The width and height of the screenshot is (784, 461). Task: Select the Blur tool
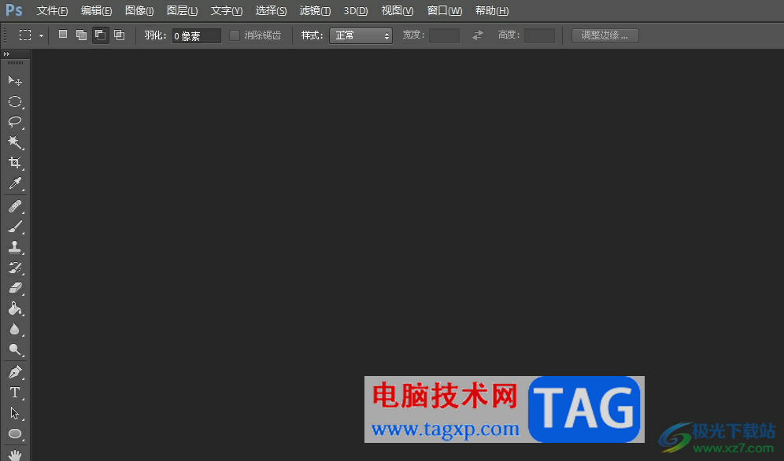click(x=15, y=329)
